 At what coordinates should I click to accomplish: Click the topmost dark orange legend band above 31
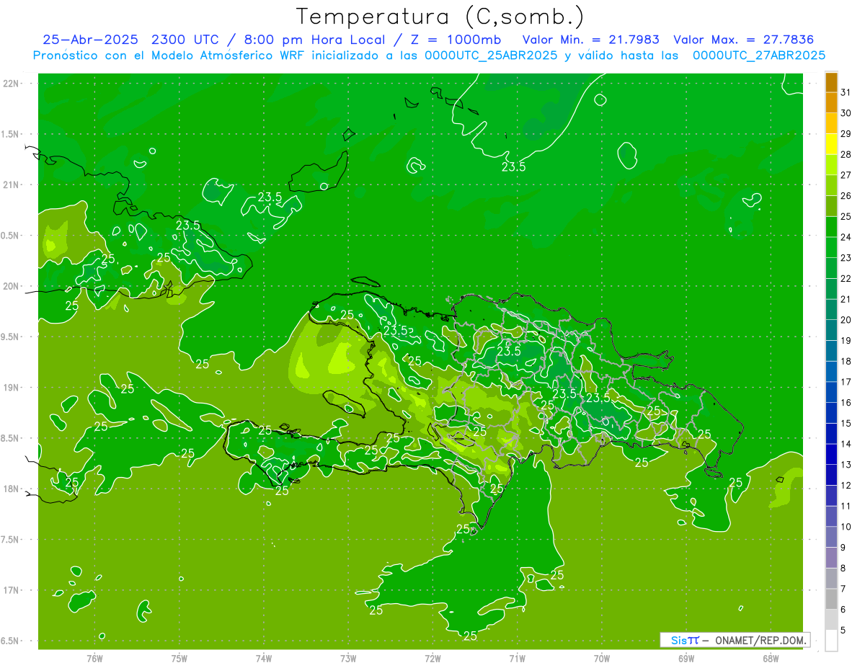[x=831, y=82]
